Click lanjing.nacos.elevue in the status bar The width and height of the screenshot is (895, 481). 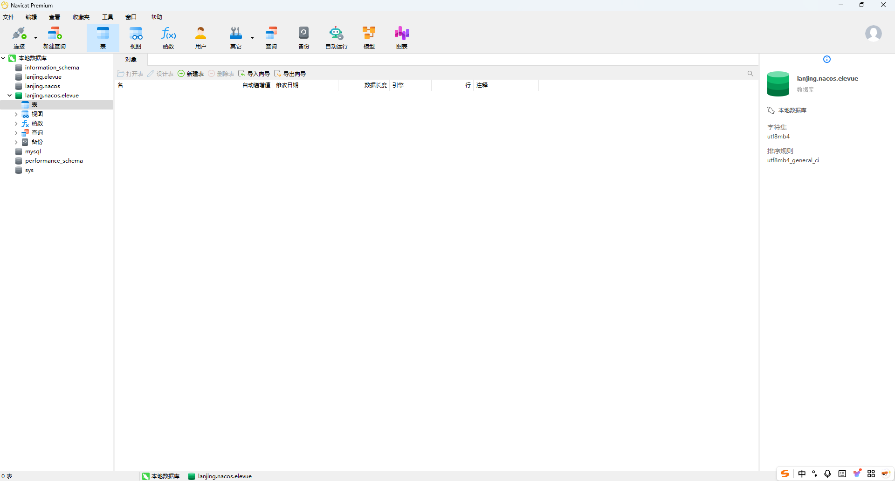pos(220,476)
